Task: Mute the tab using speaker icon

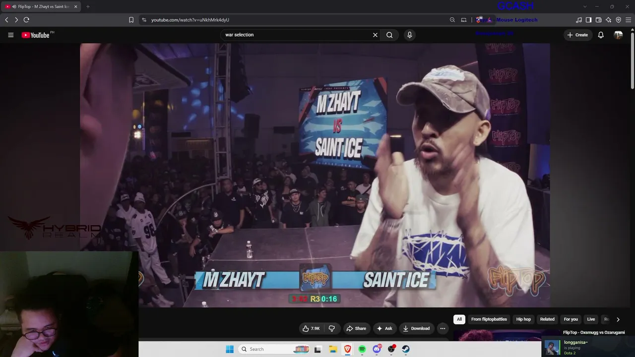Action: click(x=14, y=6)
